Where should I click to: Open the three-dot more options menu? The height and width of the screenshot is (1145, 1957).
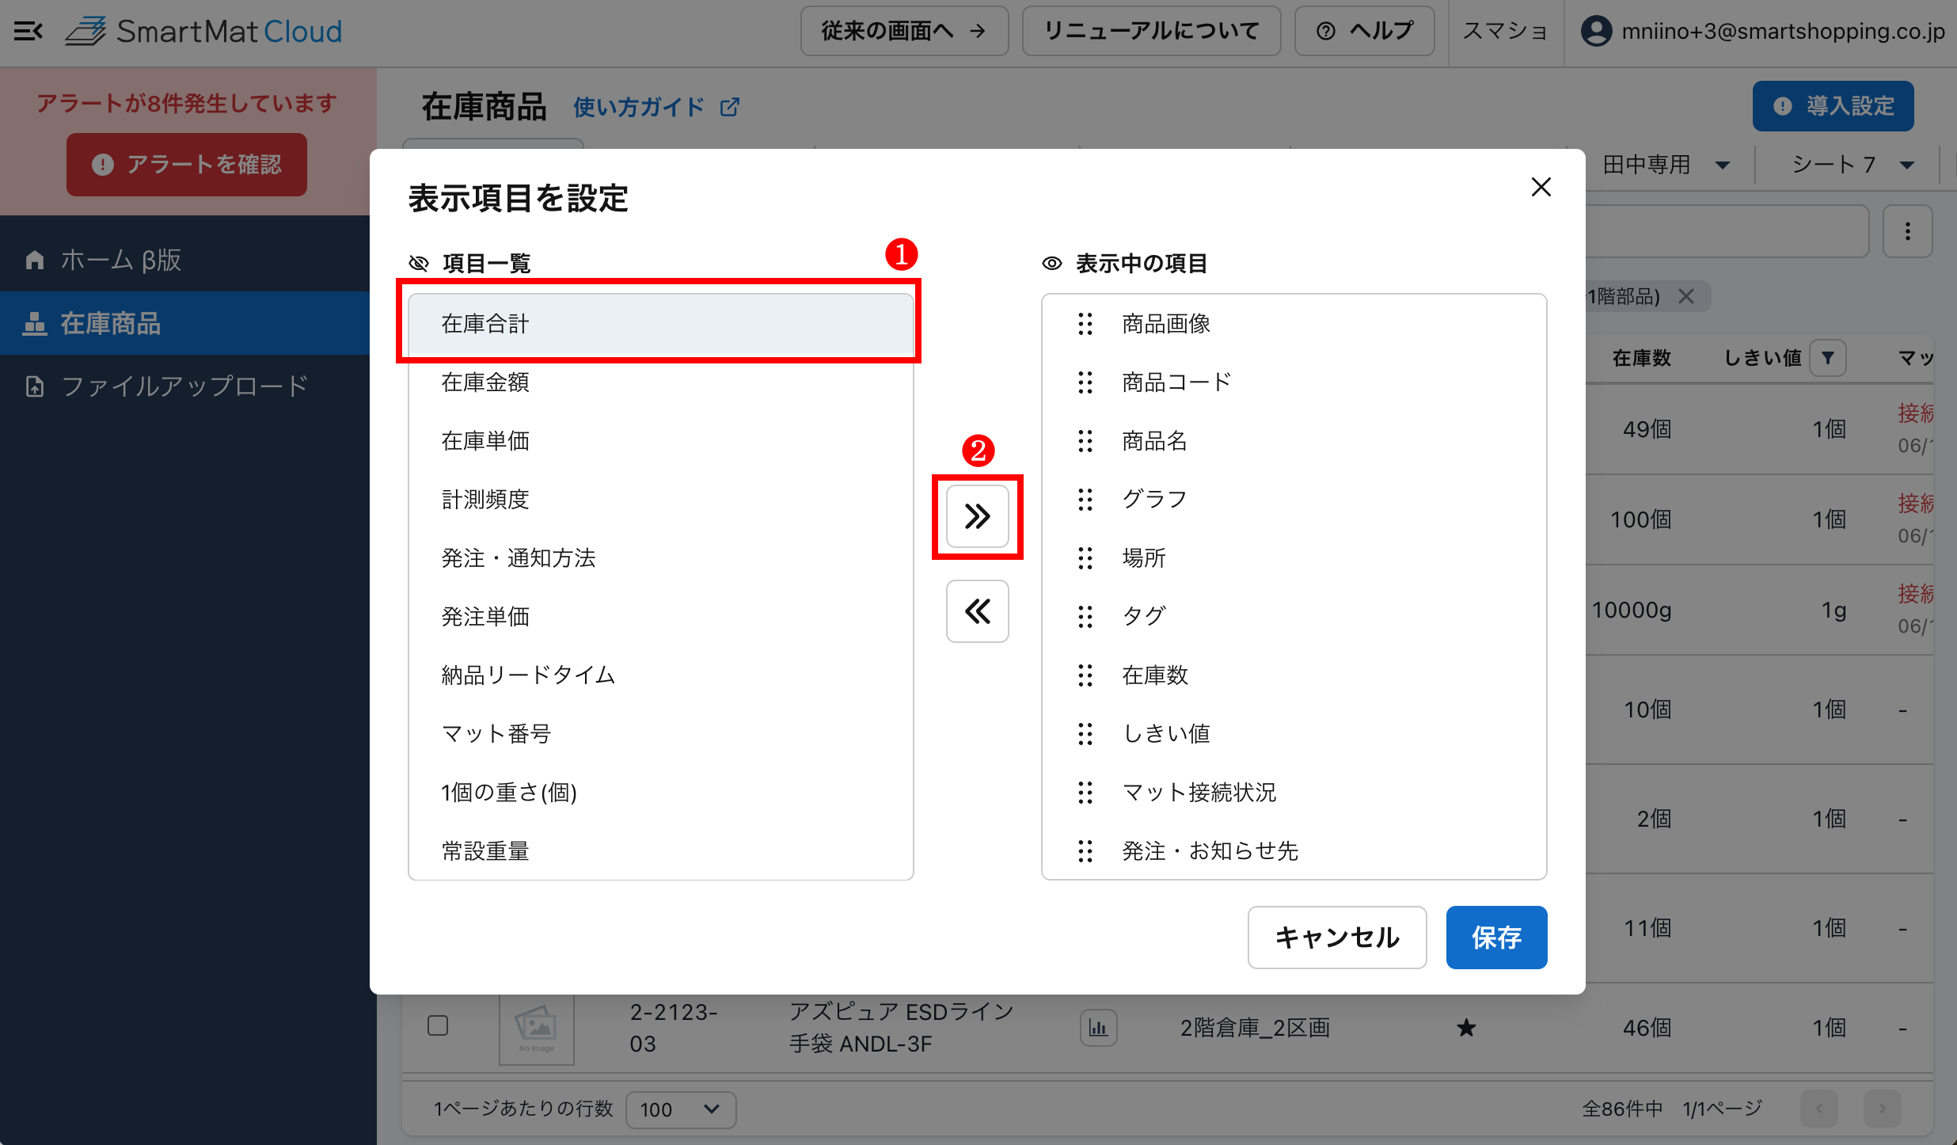[x=1907, y=231]
